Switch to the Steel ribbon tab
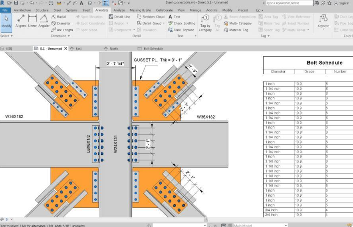This screenshot has height=227, width=353. 57,10
